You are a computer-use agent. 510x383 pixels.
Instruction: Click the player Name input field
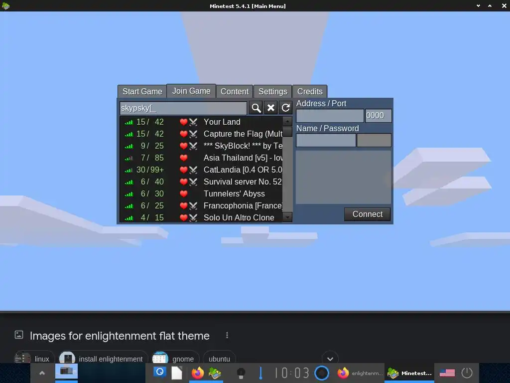point(326,140)
